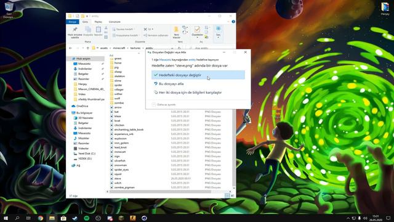The height and width of the screenshot is (222, 394).
Task: Open the Özellikler properties dropdown in ribbon
Action: click(x=197, y=32)
